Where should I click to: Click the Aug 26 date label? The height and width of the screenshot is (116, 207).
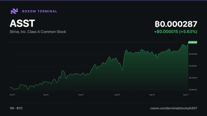152,95
